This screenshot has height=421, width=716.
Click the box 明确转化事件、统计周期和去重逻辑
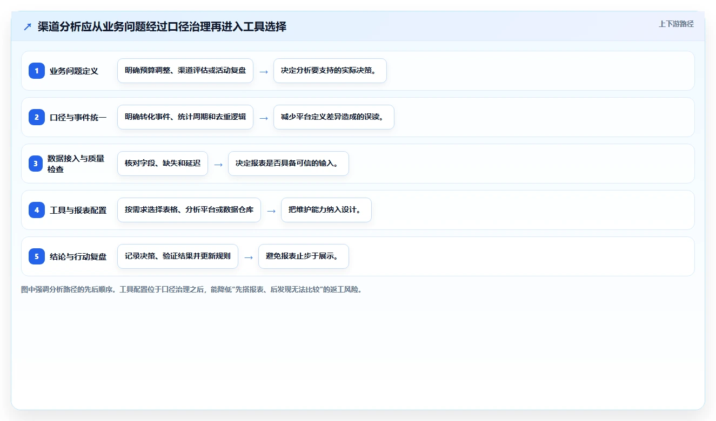click(185, 117)
